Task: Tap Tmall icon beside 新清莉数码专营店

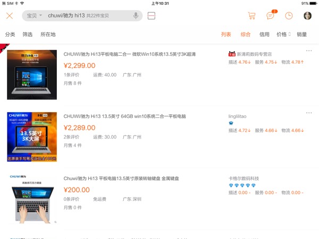Action: coord(232,54)
